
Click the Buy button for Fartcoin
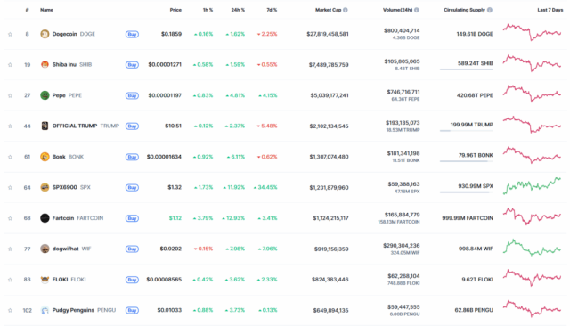tap(132, 218)
